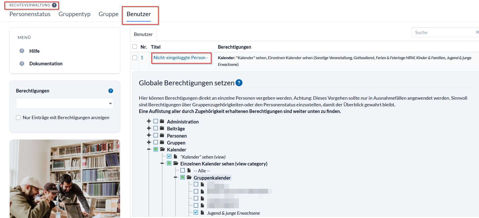Open the Berechtigungen filter dropdown

[x=65, y=103]
